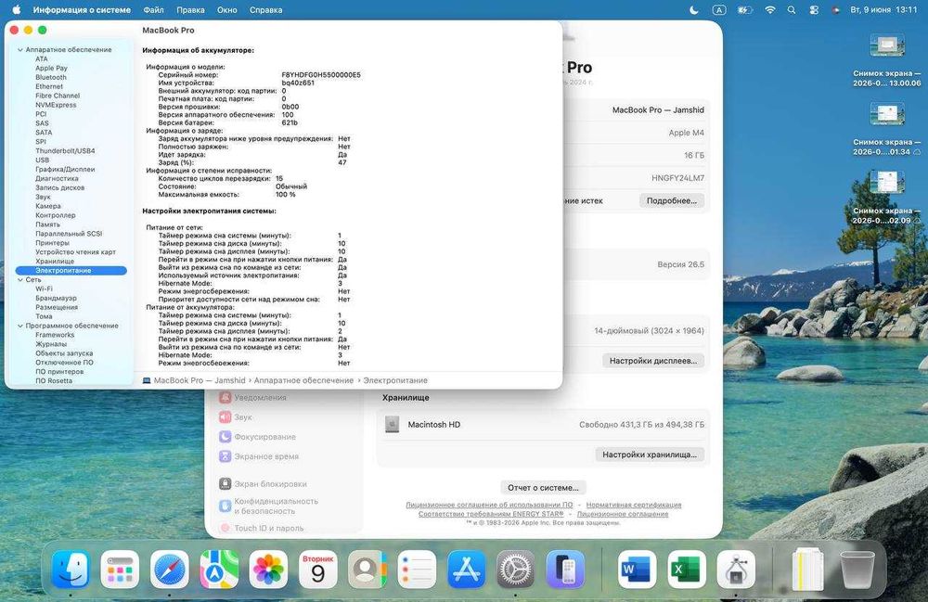Select Thunderbolt/USB4 in hardware list
The width and height of the screenshot is (928, 602).
(65, 151)
